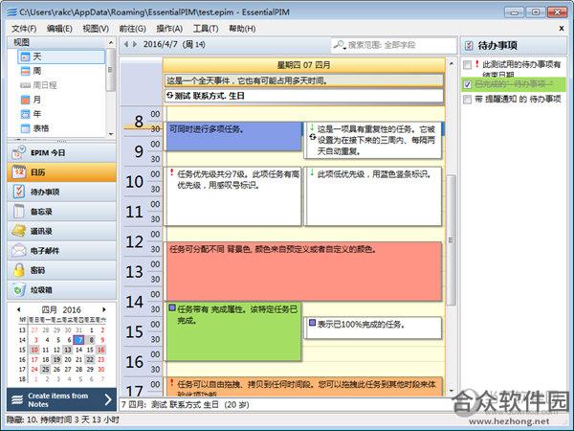
Task: Go to previous month in mini calendar
Action: coord(19,309)
